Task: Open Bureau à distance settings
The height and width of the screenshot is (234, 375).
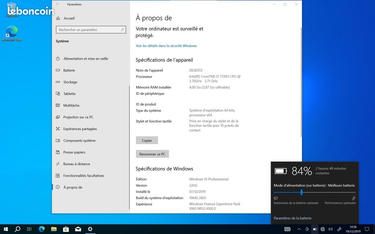Action: (x=77, y=164)
